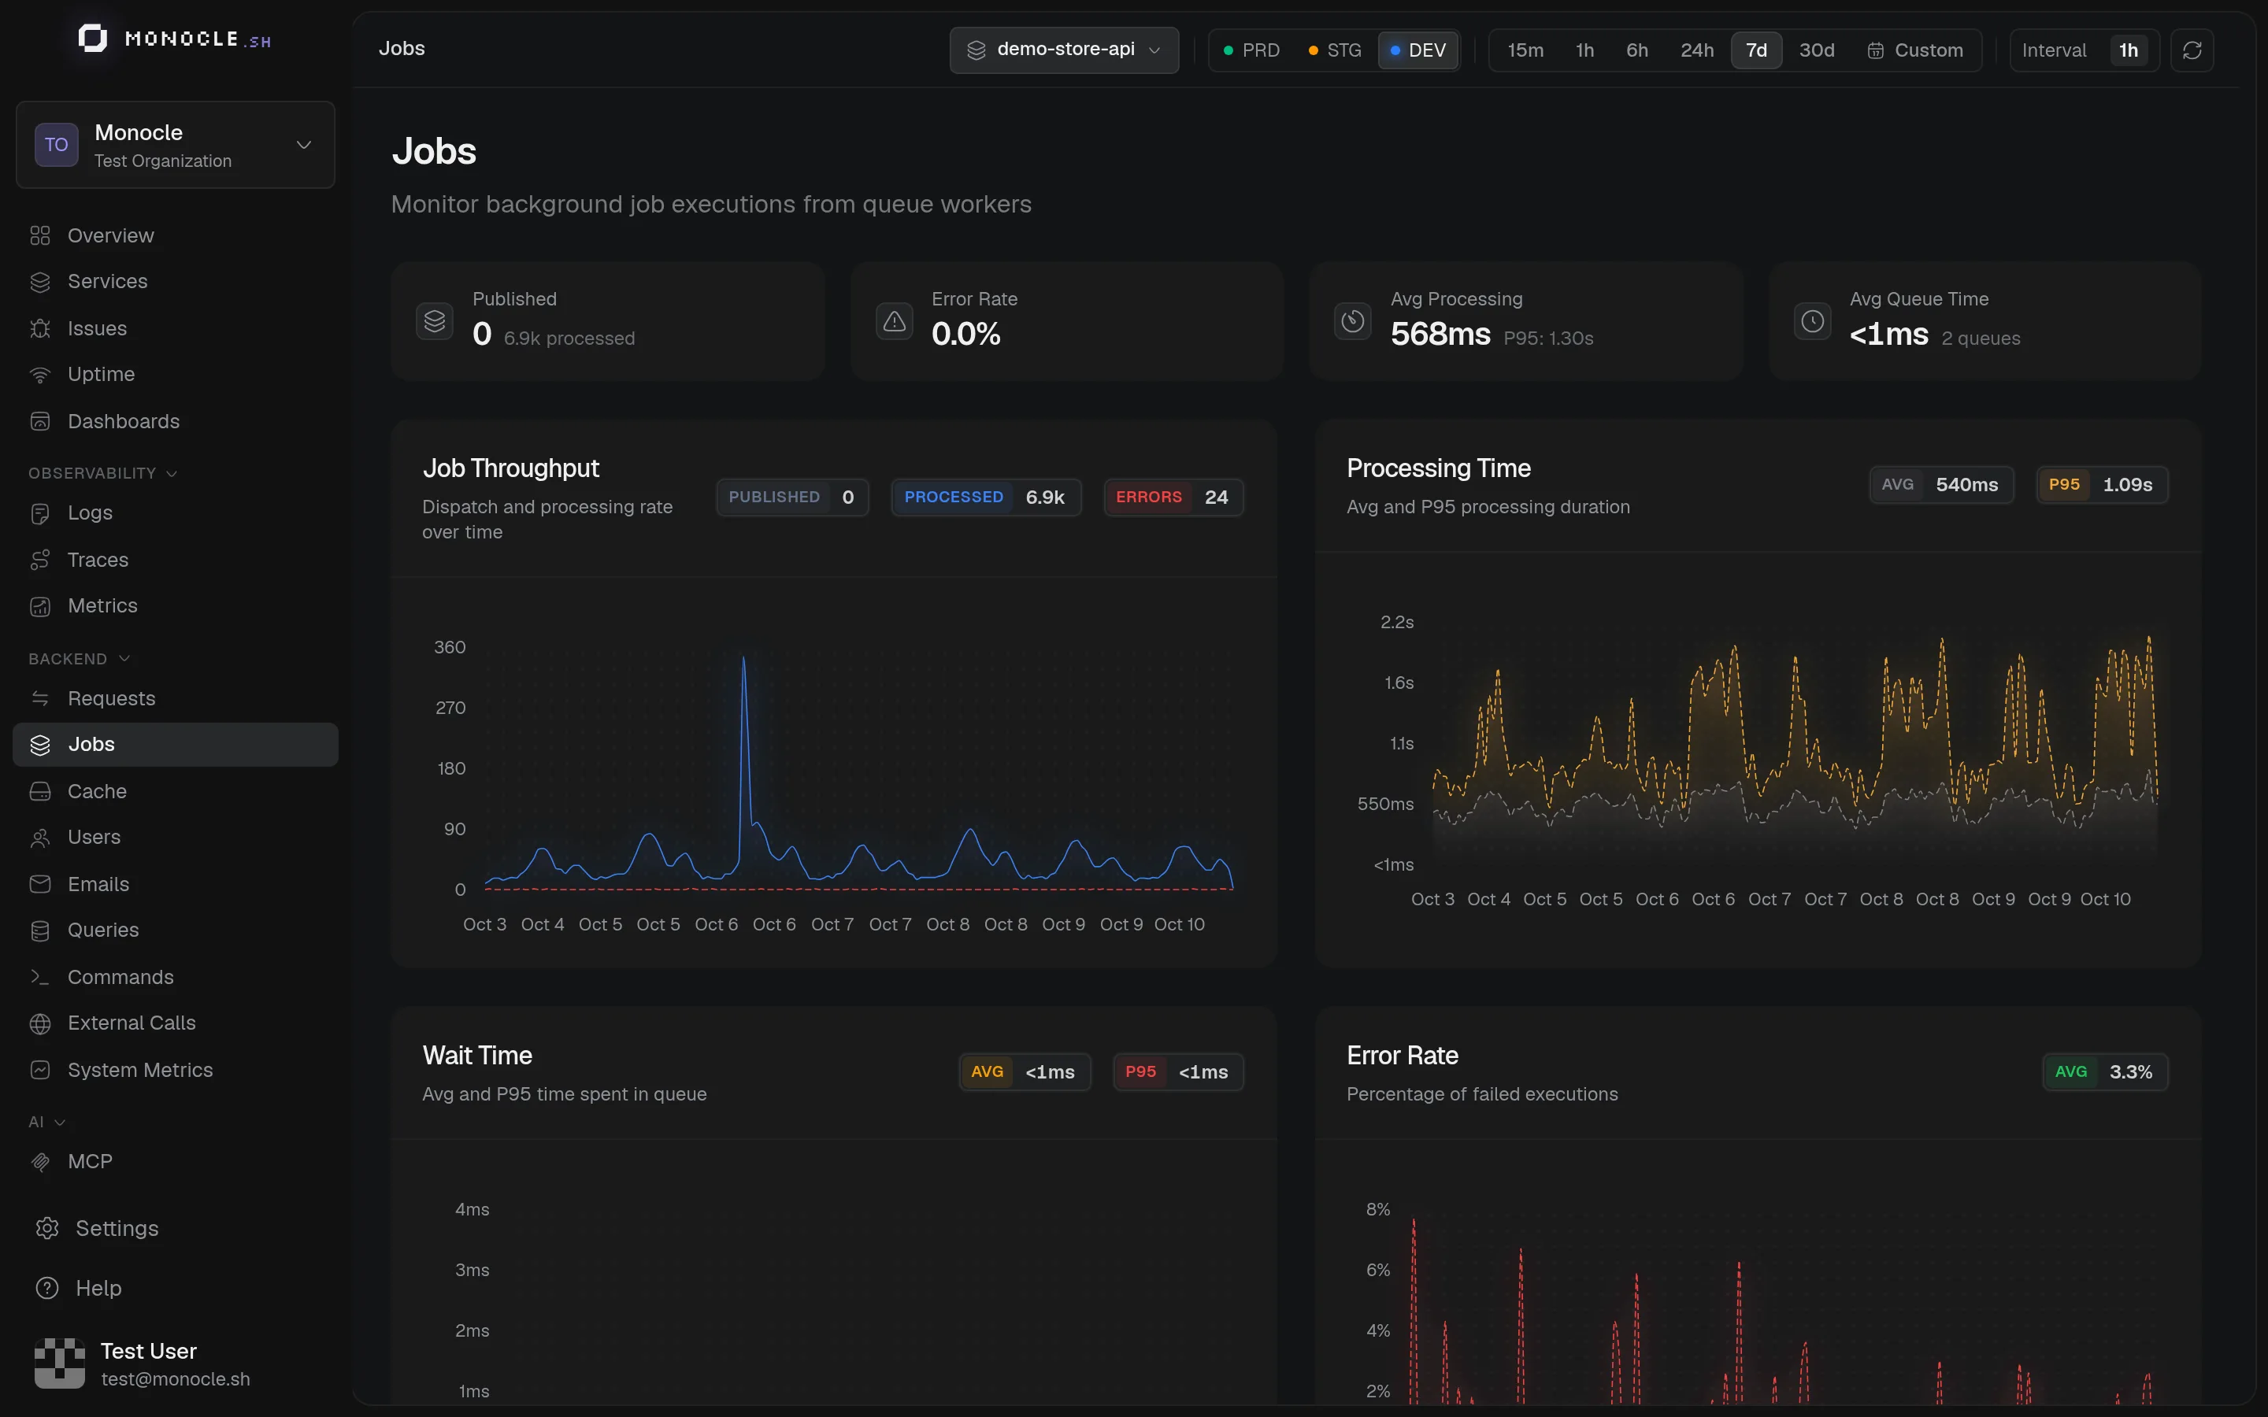The width and height of the screenshot is (2268, 1417).
Task: Switch environment to PRD
Action: [x=1251, y=50]
